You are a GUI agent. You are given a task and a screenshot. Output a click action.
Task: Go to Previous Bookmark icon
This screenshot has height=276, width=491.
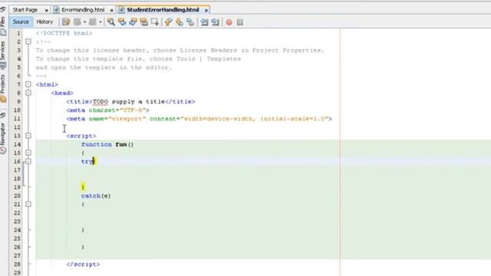(x=169, y=22)
